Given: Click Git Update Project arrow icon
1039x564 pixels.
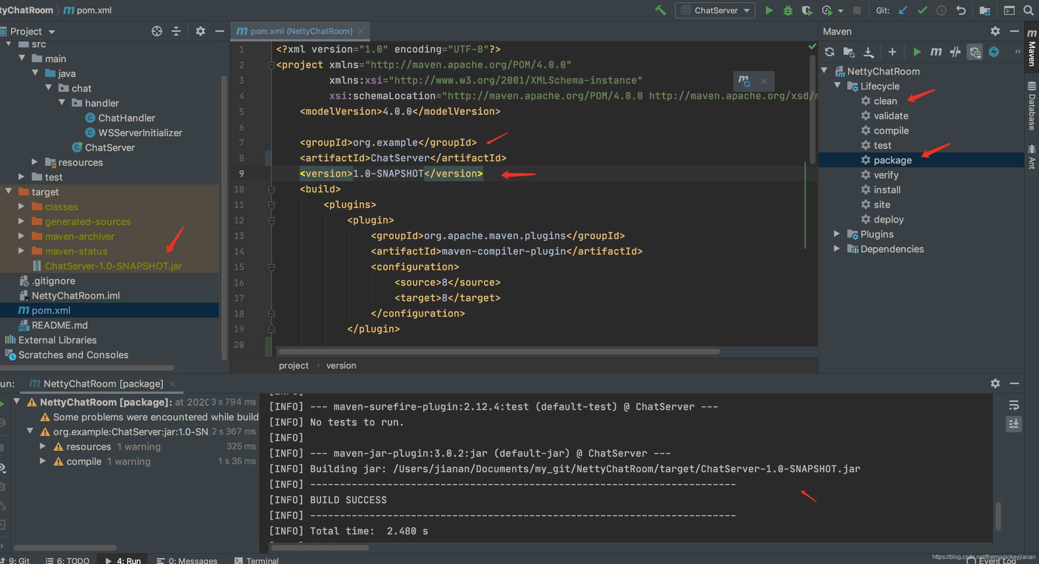Looking at the screenshot, I should pyautogui.click(x=903, y=10).
